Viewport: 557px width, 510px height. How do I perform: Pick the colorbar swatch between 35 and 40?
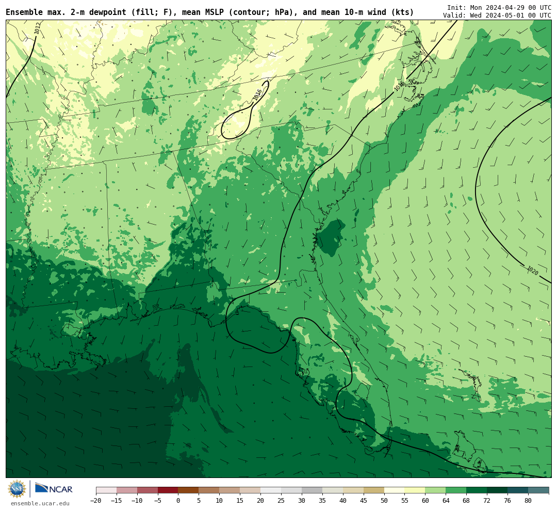coord(333,490)
